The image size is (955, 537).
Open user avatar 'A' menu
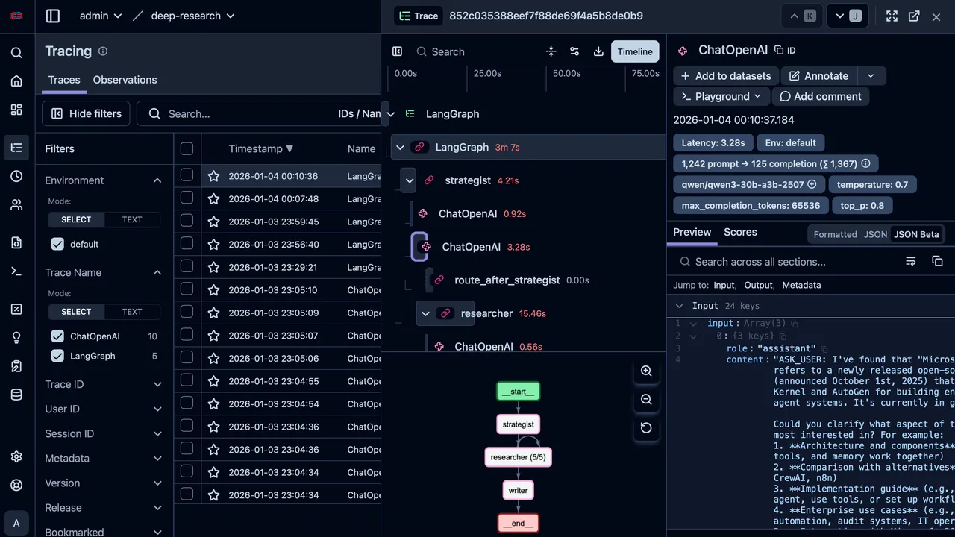(16, 522)
